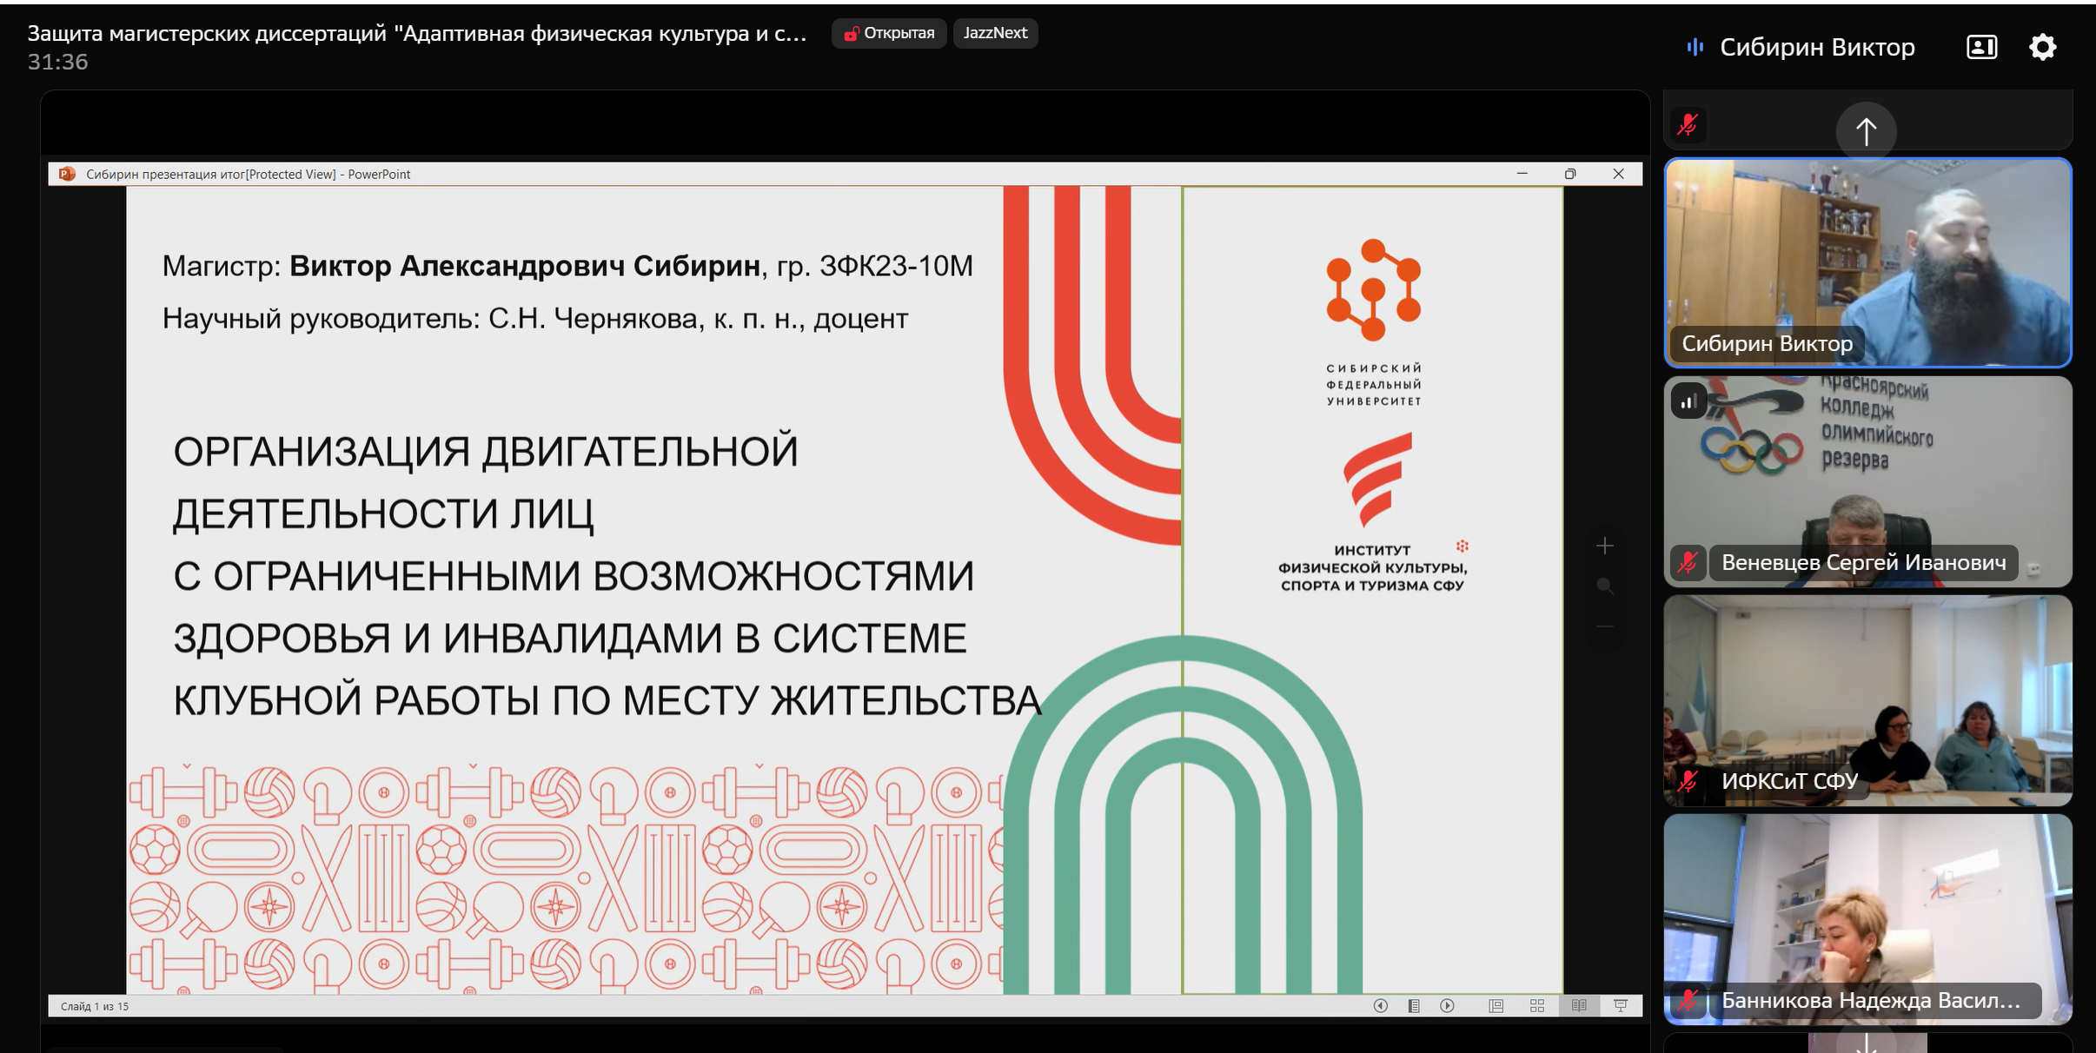Start Slide Show icon in status bar

tap(1621, 1005)
